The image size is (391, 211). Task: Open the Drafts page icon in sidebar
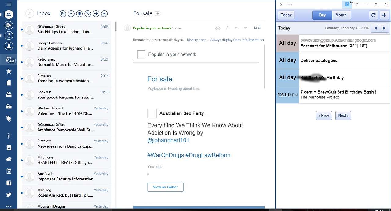[x=9, y=83]
